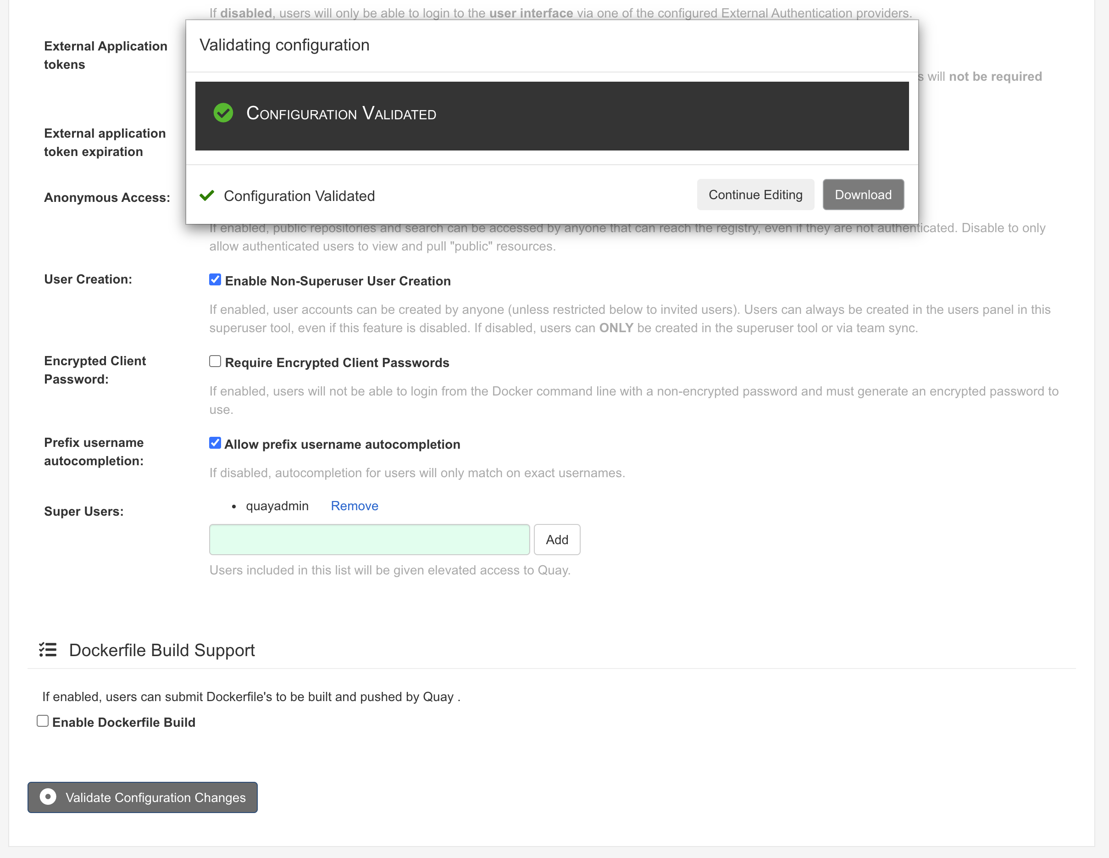Focus the Super Users name input field

[369, 540]
